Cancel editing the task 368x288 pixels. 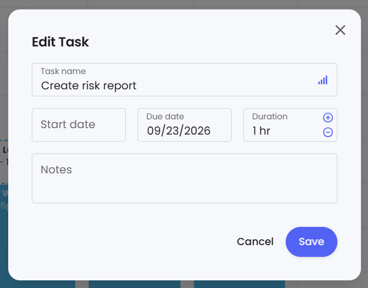pyautogui.click(x=255, y=242)
